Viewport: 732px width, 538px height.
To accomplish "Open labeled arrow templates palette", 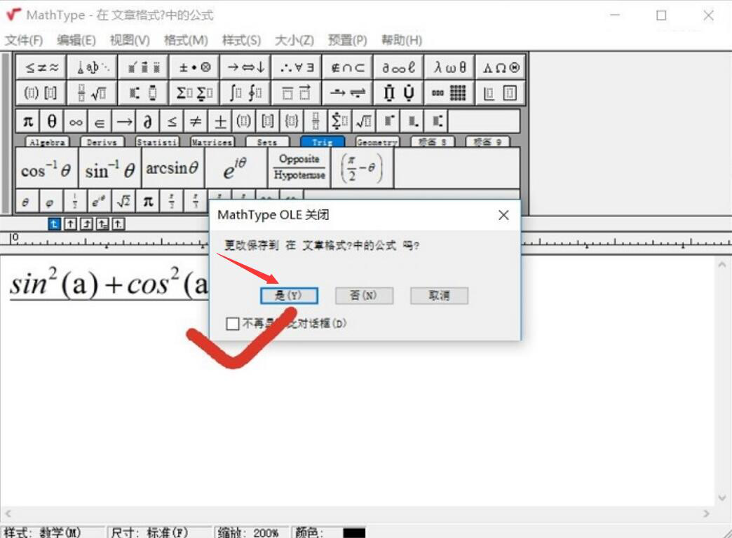I will point(348,93).
